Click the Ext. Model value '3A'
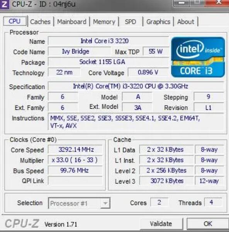 coord(137,107)
